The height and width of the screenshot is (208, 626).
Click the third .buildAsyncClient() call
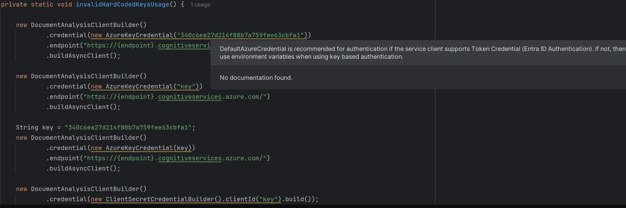point(83,169)
